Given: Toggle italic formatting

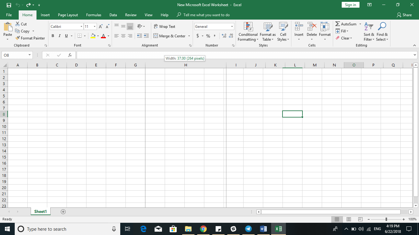Looking at the screenshot, I should click(60, 36).
